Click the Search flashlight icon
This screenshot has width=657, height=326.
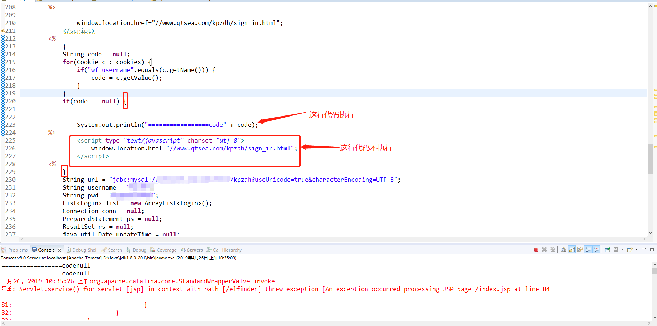pos(104,250)
